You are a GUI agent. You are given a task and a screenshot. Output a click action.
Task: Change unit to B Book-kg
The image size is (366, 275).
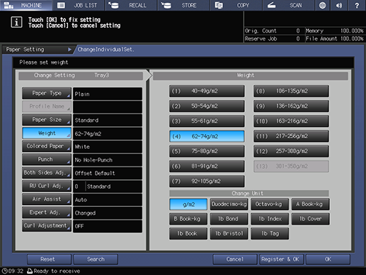tap(188, 219)
